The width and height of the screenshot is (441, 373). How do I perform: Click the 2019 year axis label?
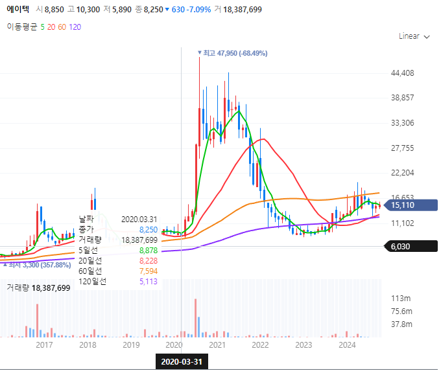pyautogui.click(x=131, y=345)
